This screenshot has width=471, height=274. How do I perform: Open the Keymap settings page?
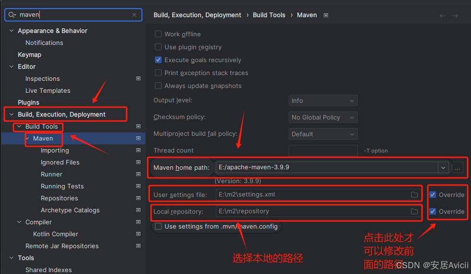29,55
